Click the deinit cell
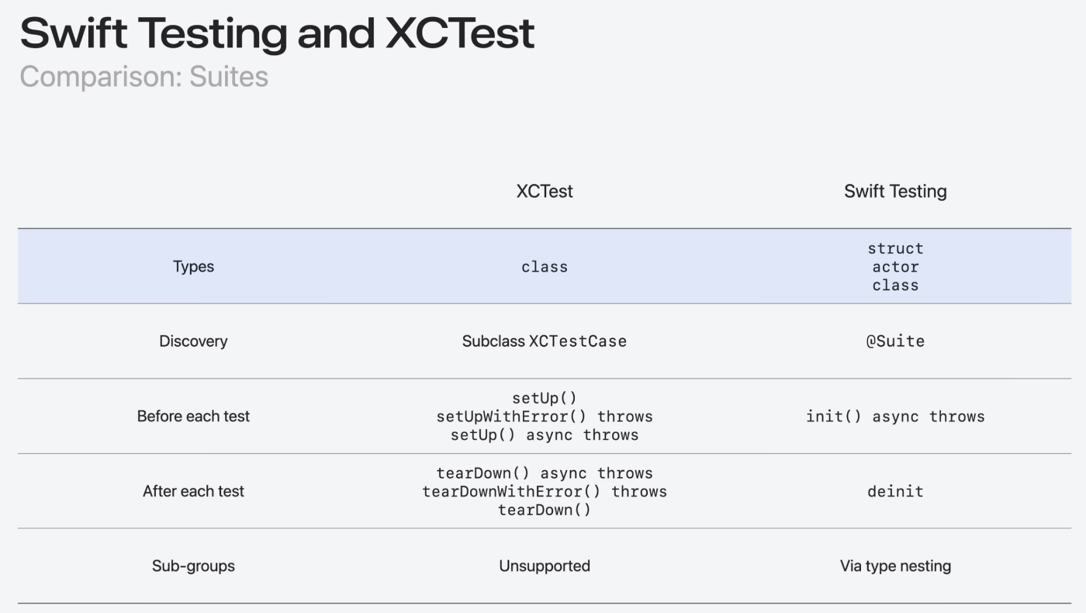Image resolution: width=1086 pixels, height=613 pixels. click(895, 491)
